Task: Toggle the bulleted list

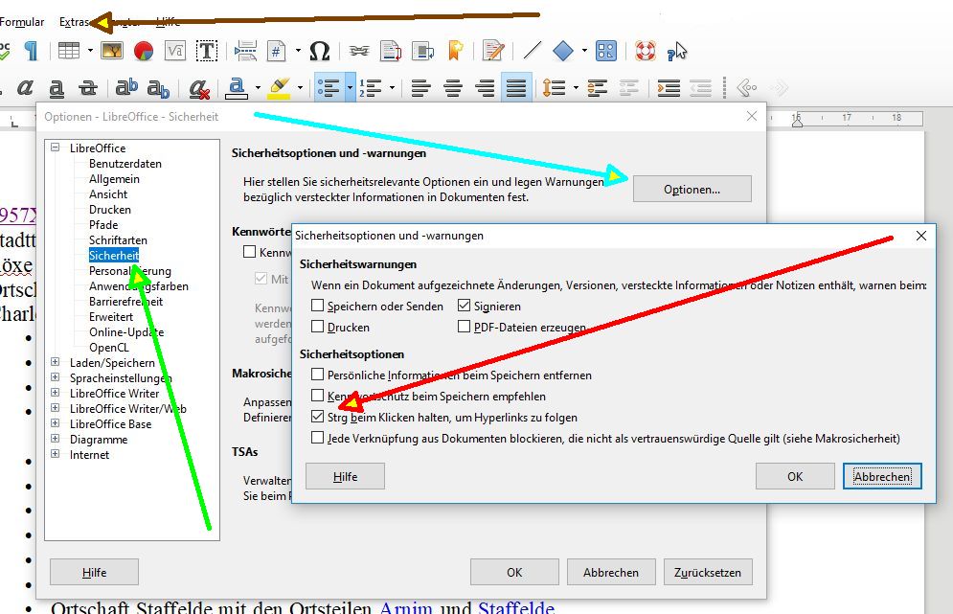Action: [x=329, y=88]
